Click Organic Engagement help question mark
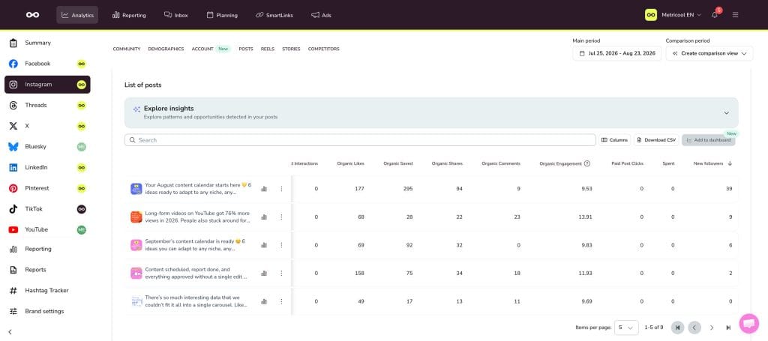Screen dimensions: 768x341 (586, 163)
